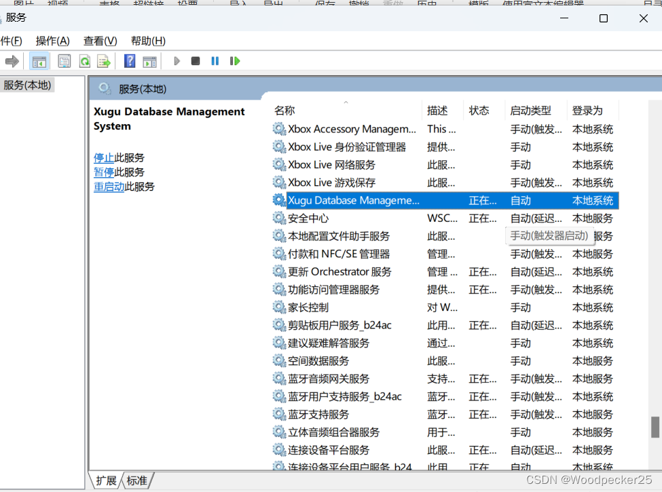Select the 剪贴板用户服务_b24ac row
Image resolution: width=662 pixels, height=492 pixels.
point(445,325)
